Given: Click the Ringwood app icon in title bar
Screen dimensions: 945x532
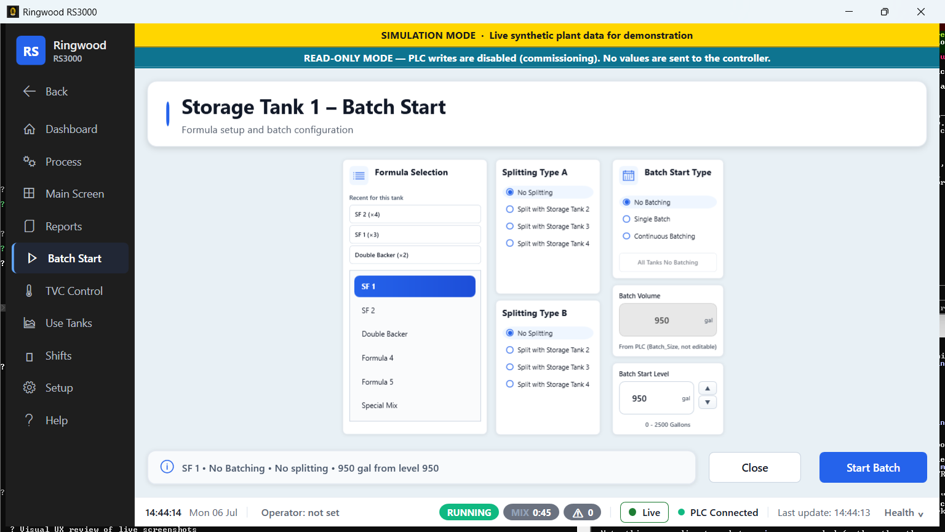Looking at the screenshot, I should pos(12,12).
